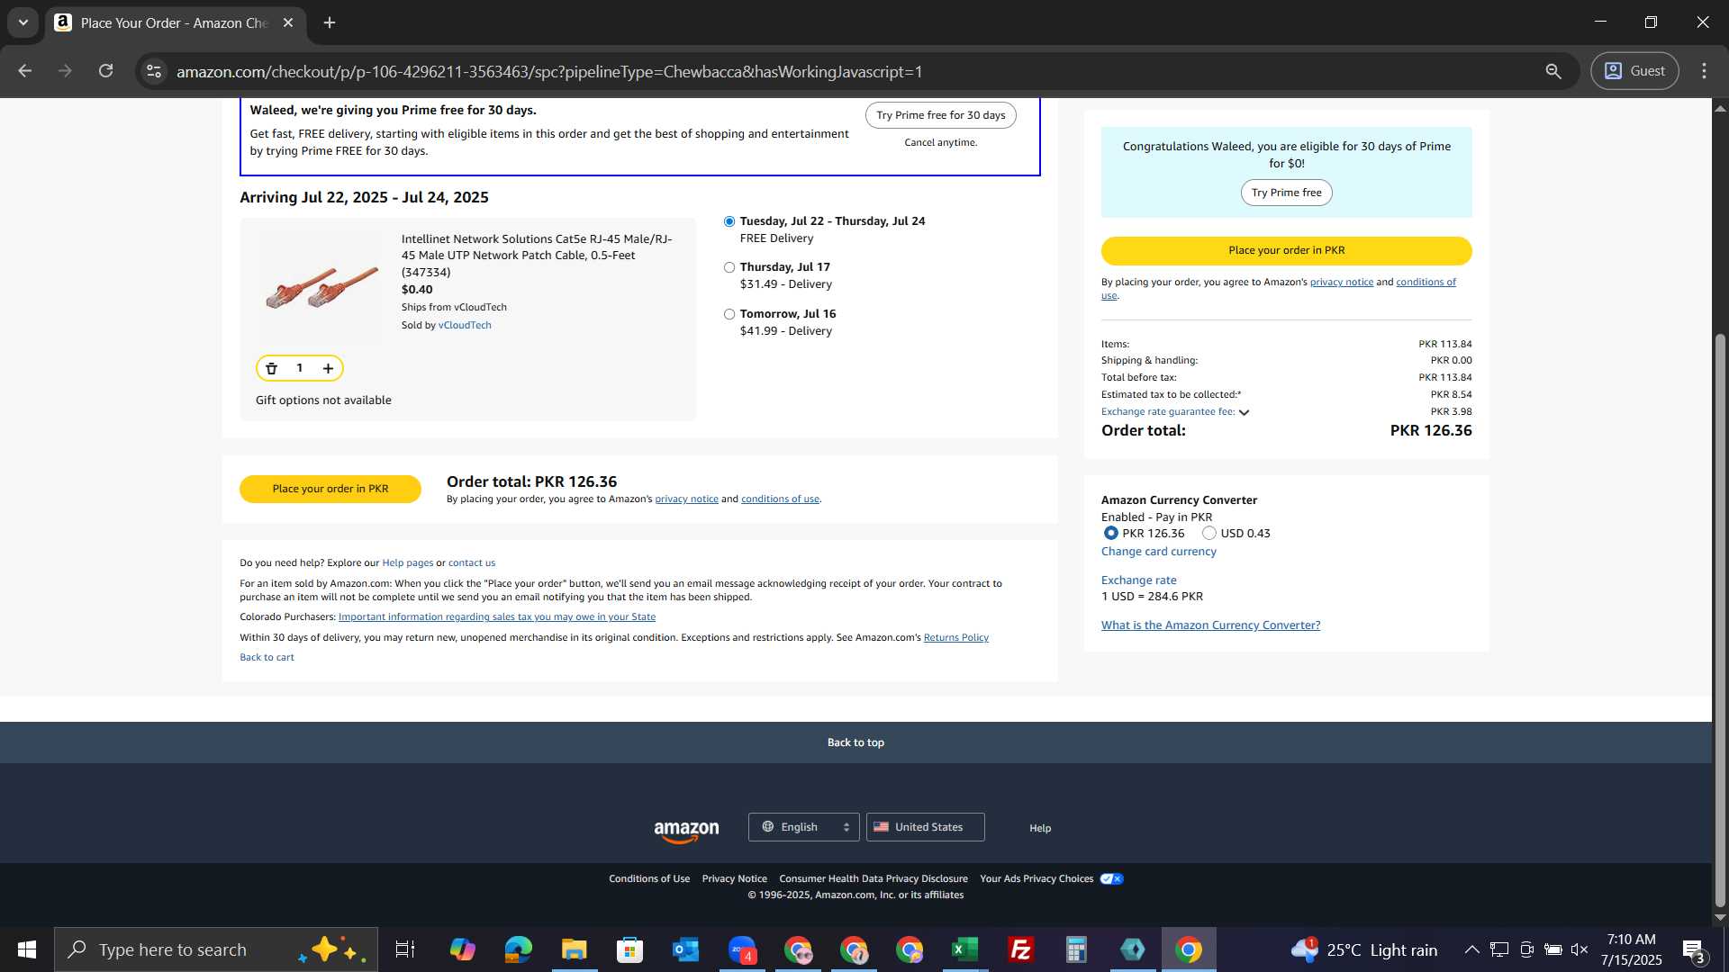
Task: Open the Windows Start menu
Action: (27, 949)
